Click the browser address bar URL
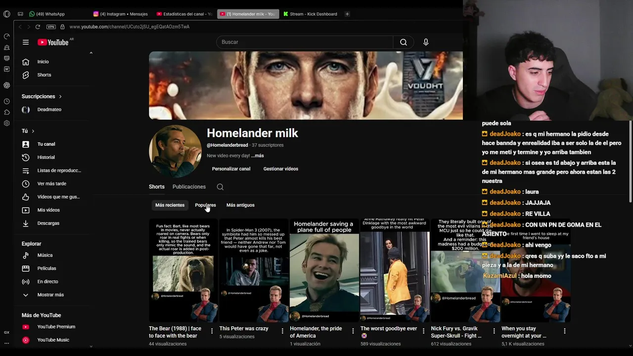 tap(130, 27)
